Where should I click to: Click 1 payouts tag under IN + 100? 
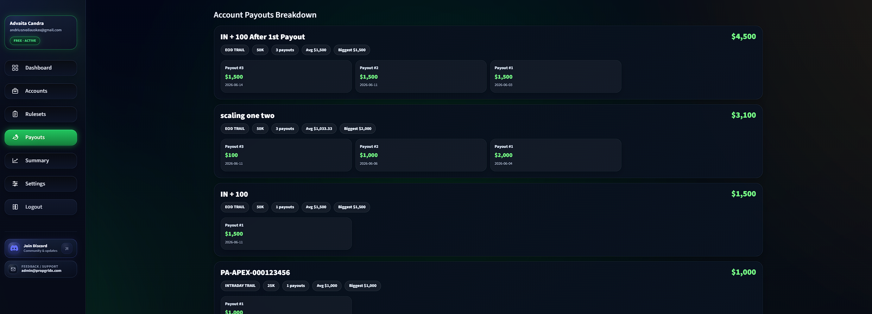click(285, 207)
